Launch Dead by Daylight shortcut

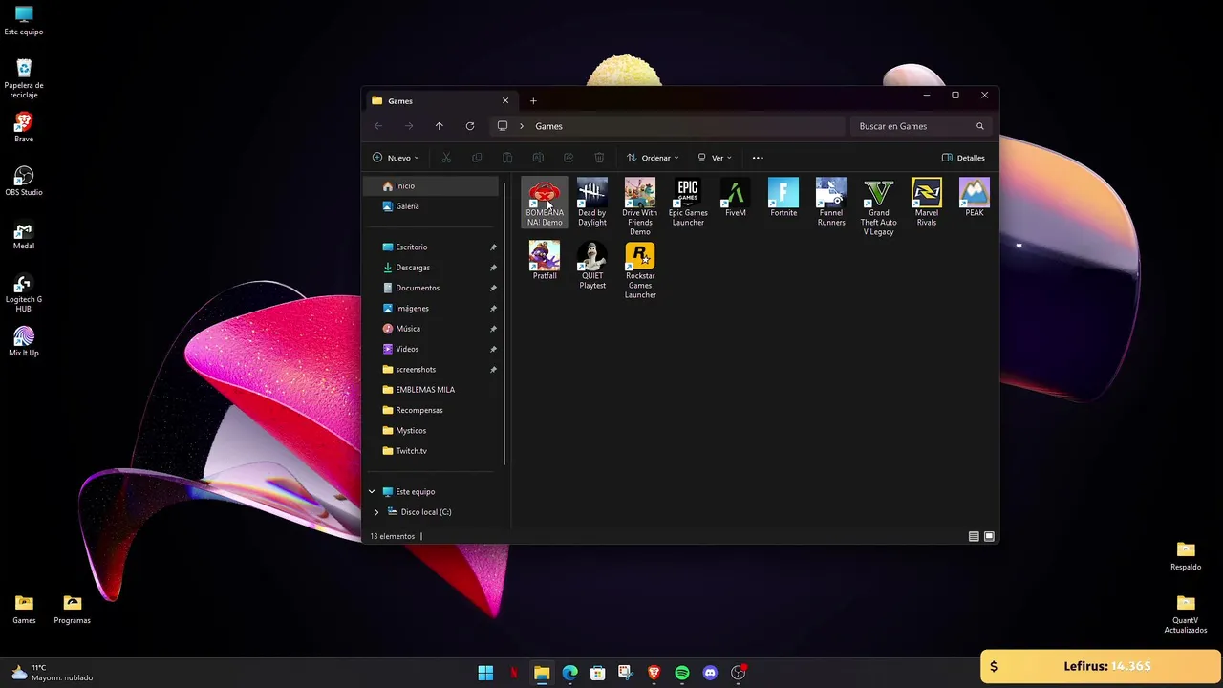pos(592,203)
